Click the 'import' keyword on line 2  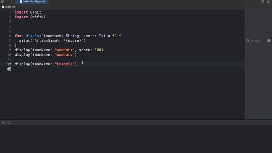click(x=21, y=17)
